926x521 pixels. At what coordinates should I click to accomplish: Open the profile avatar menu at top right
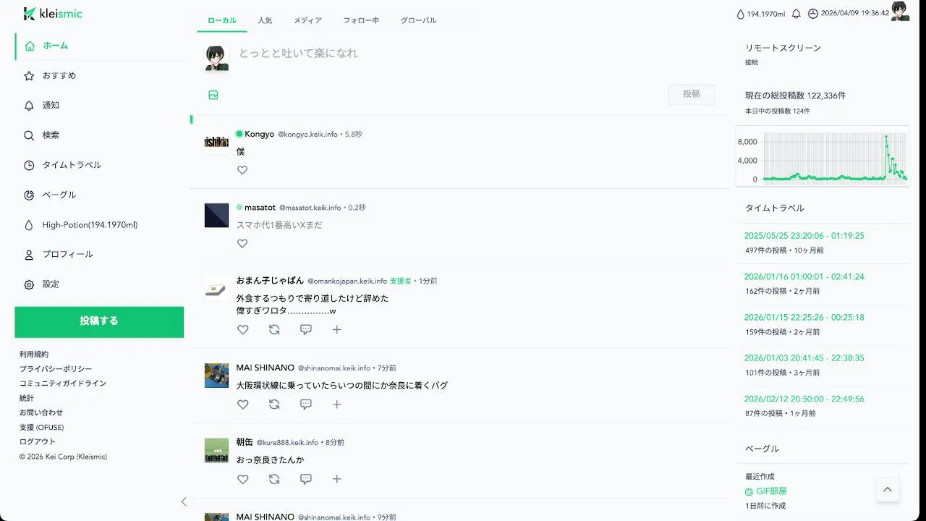[900, 11]
